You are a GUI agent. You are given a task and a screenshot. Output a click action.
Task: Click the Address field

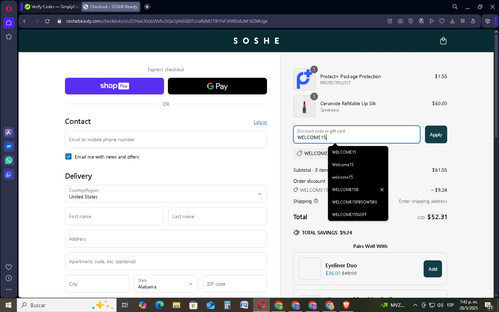tap(166, 239)
